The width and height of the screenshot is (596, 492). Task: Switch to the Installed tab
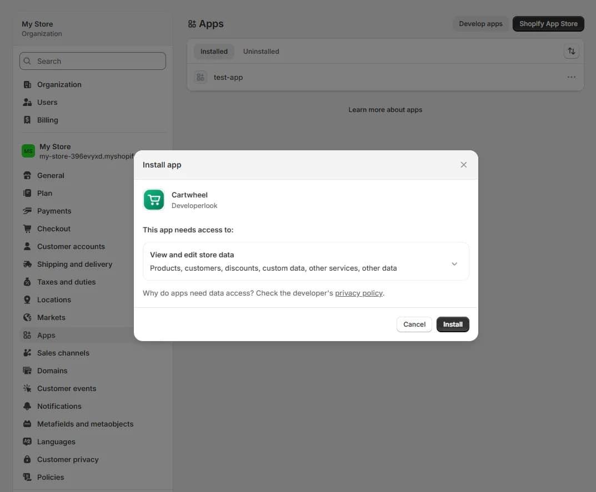click(x=214, y=51)
